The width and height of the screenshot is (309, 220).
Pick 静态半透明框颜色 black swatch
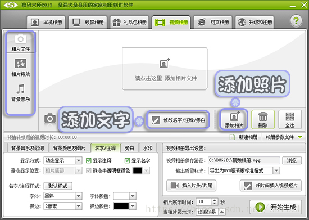(x=138, y=170)
